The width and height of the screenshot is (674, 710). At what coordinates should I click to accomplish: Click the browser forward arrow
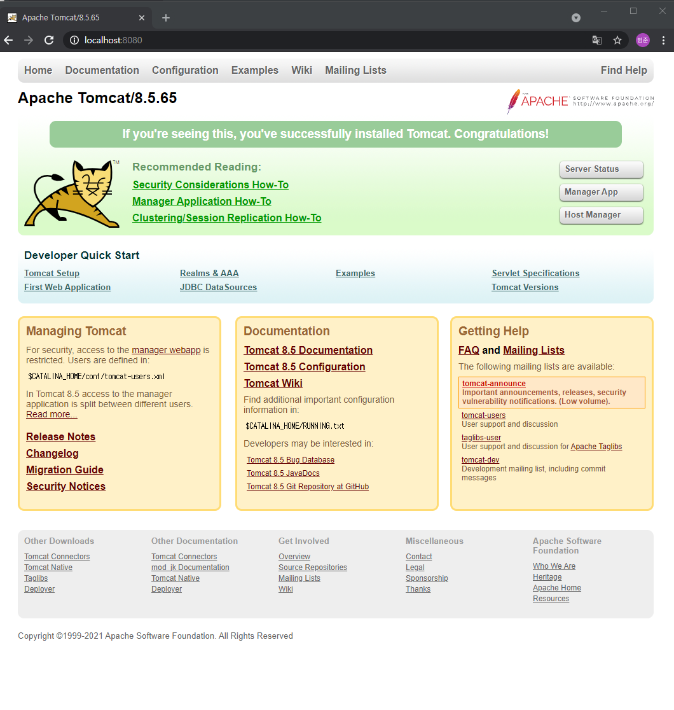(x=29, y=40)
